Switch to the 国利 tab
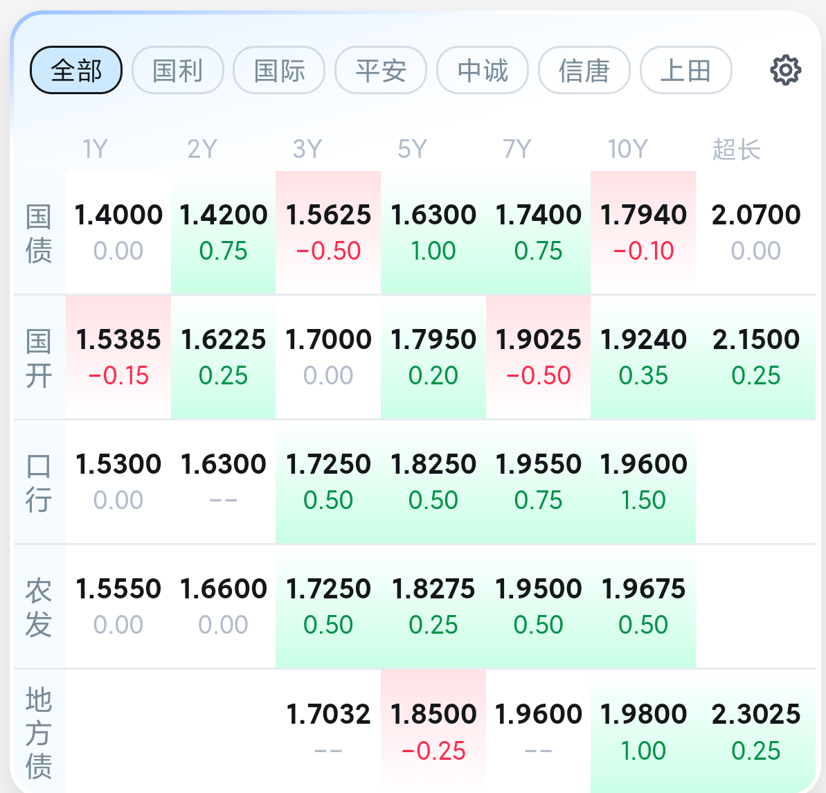Viewport: 826px width, 793px height. (178, 71)
